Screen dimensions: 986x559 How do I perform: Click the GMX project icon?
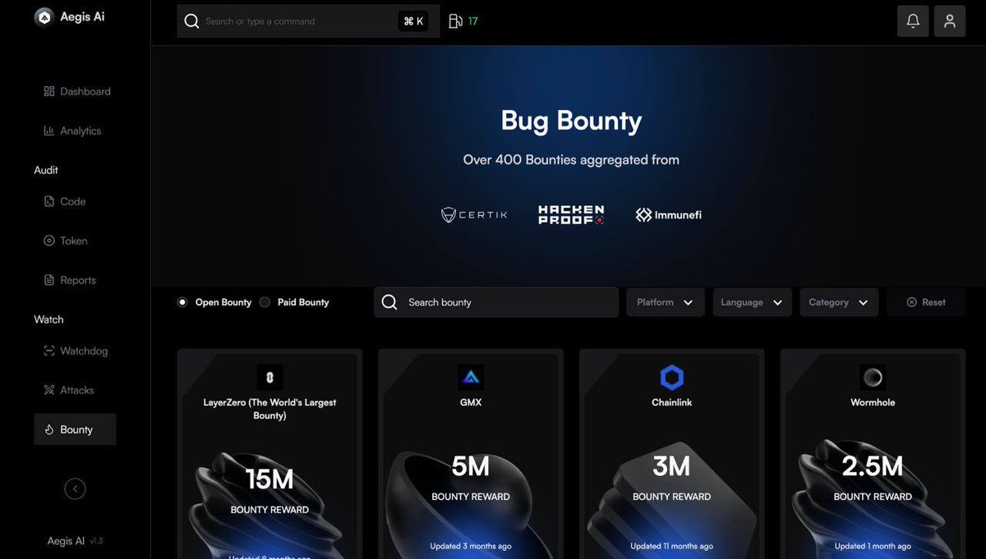(x=471, y=378)
